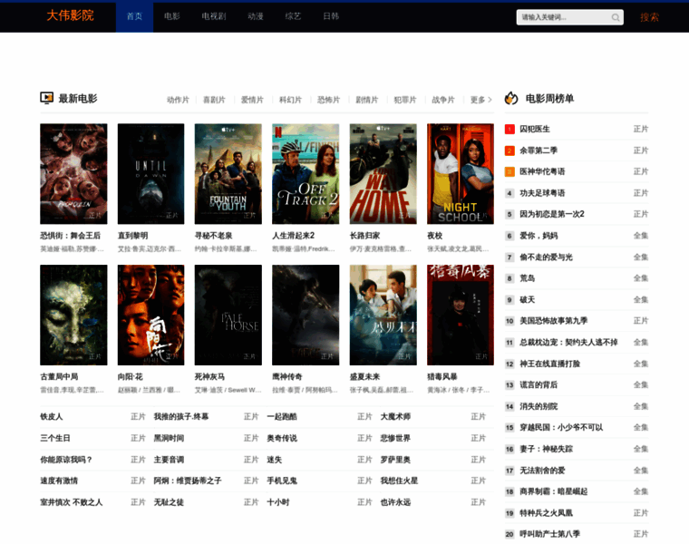689x544 pixels.
Task: Open 奥奇传说 in the list
Action: click(282, 438)
